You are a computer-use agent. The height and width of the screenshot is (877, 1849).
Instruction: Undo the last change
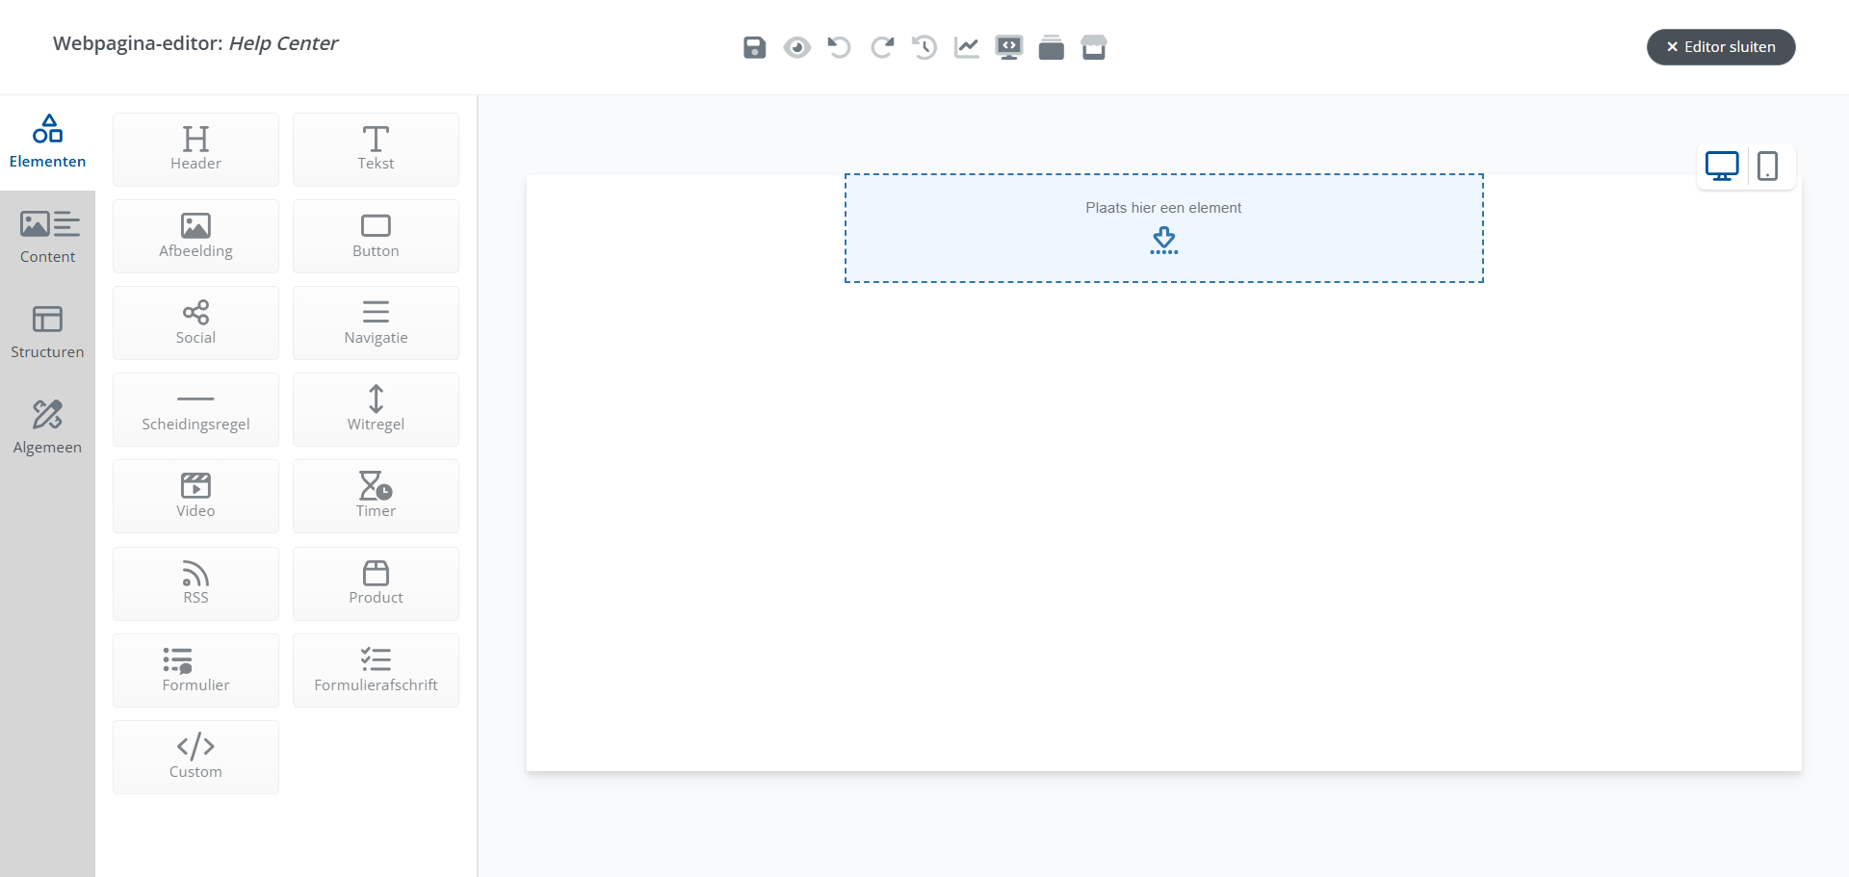click(839, 47)
